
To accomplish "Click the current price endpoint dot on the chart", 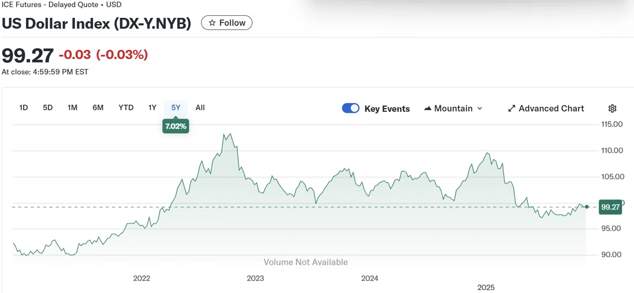I will point(586,207).
